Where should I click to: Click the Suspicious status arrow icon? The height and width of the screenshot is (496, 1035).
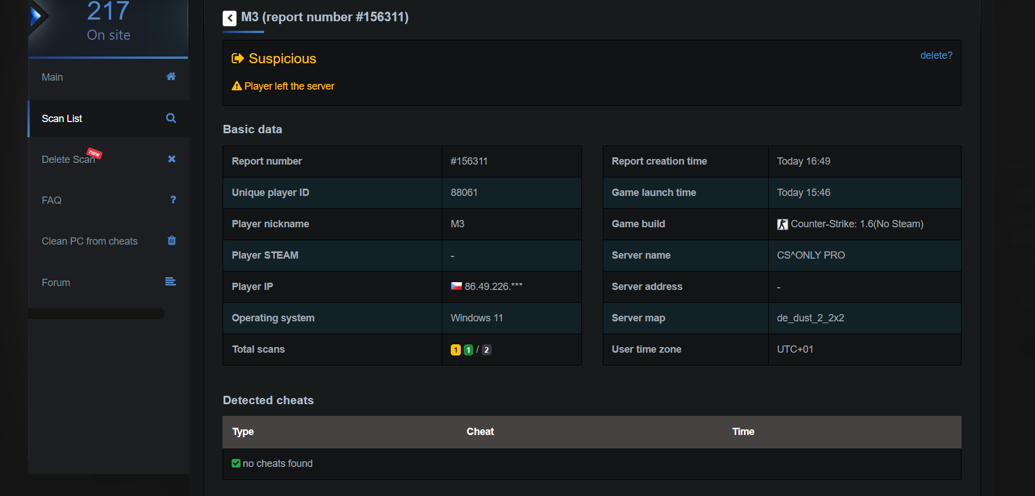[x=238, y=58]
